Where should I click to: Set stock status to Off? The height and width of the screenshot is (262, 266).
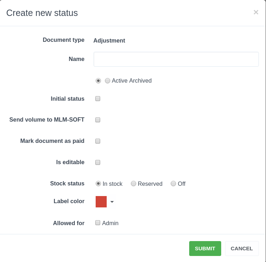(173, 184)
